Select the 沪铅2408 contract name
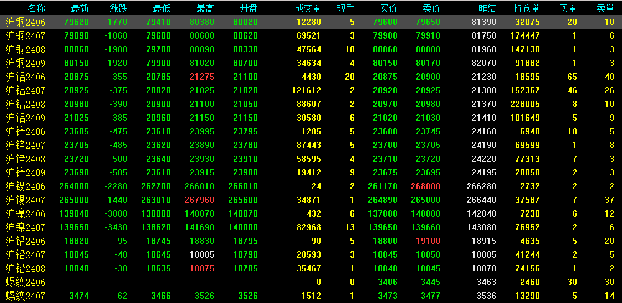622x303 pixels. click(x=25, y=268)
